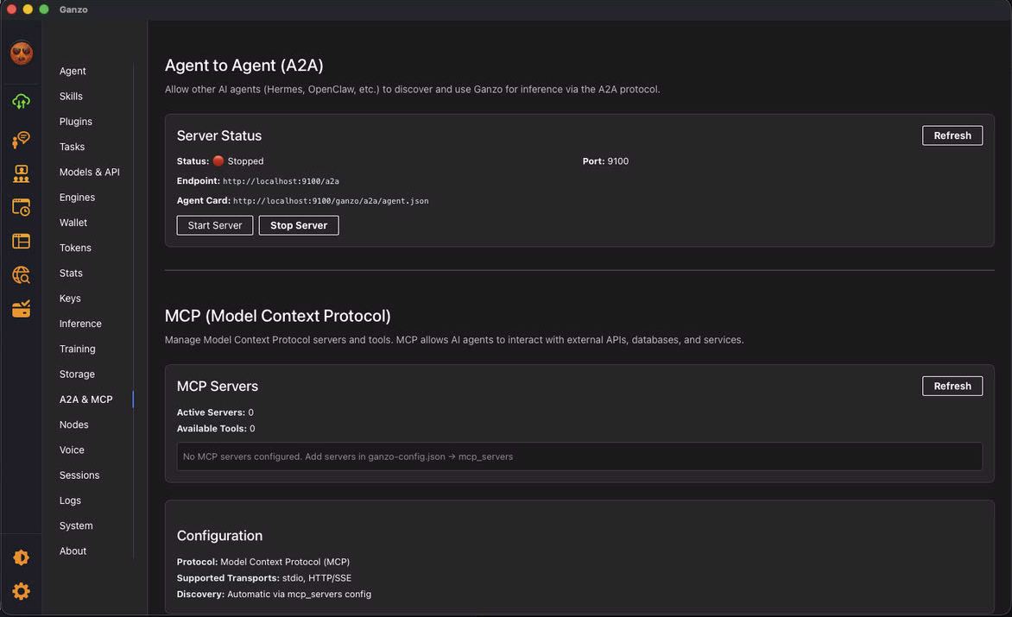The height and width of the screenshot is (617, 1012).
Task: Click the 'Server Status' card title
Action: click(x=219, y=135)
